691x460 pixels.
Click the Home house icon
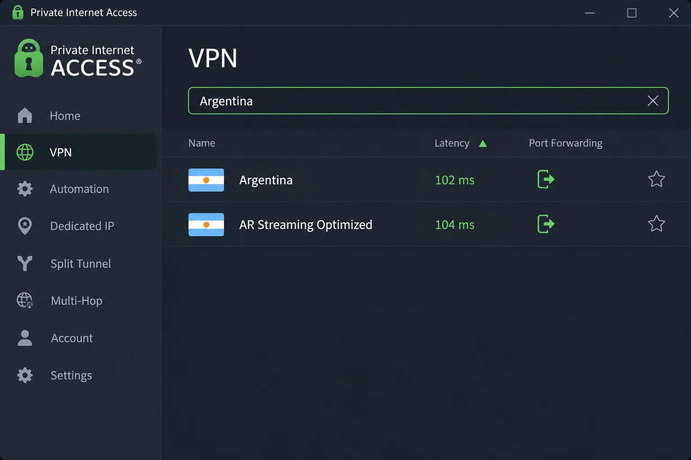[25, 115]
